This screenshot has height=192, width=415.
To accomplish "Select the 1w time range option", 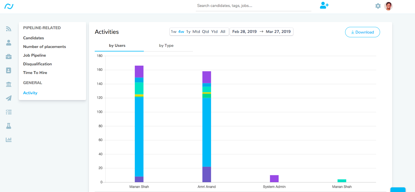I will click(x=174, y=32).
